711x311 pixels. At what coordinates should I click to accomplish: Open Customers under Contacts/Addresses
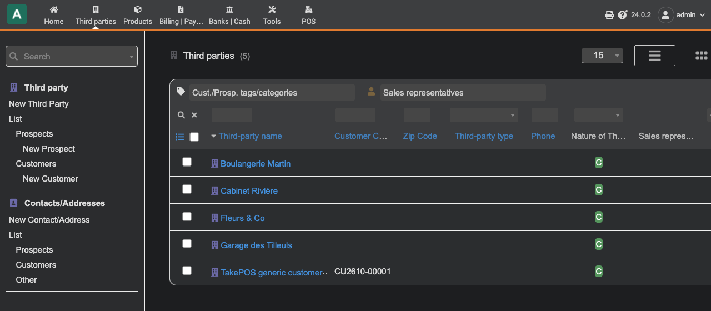click(36, 265)
